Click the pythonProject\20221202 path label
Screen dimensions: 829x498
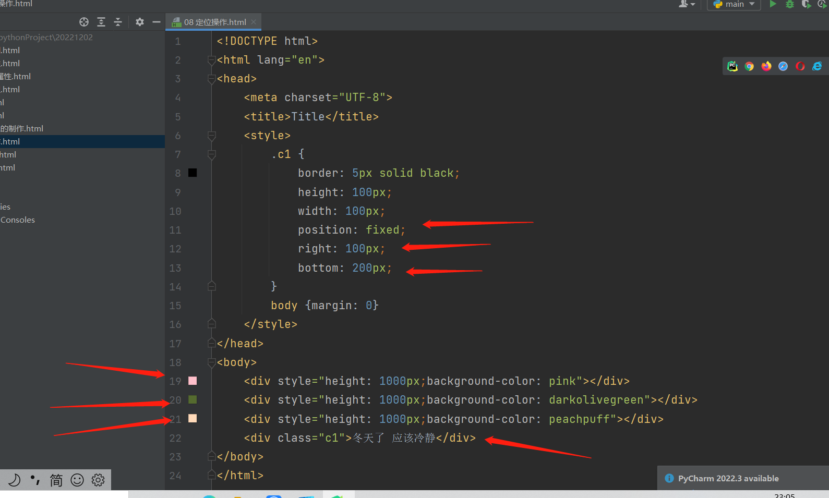(x=46, y=37)
